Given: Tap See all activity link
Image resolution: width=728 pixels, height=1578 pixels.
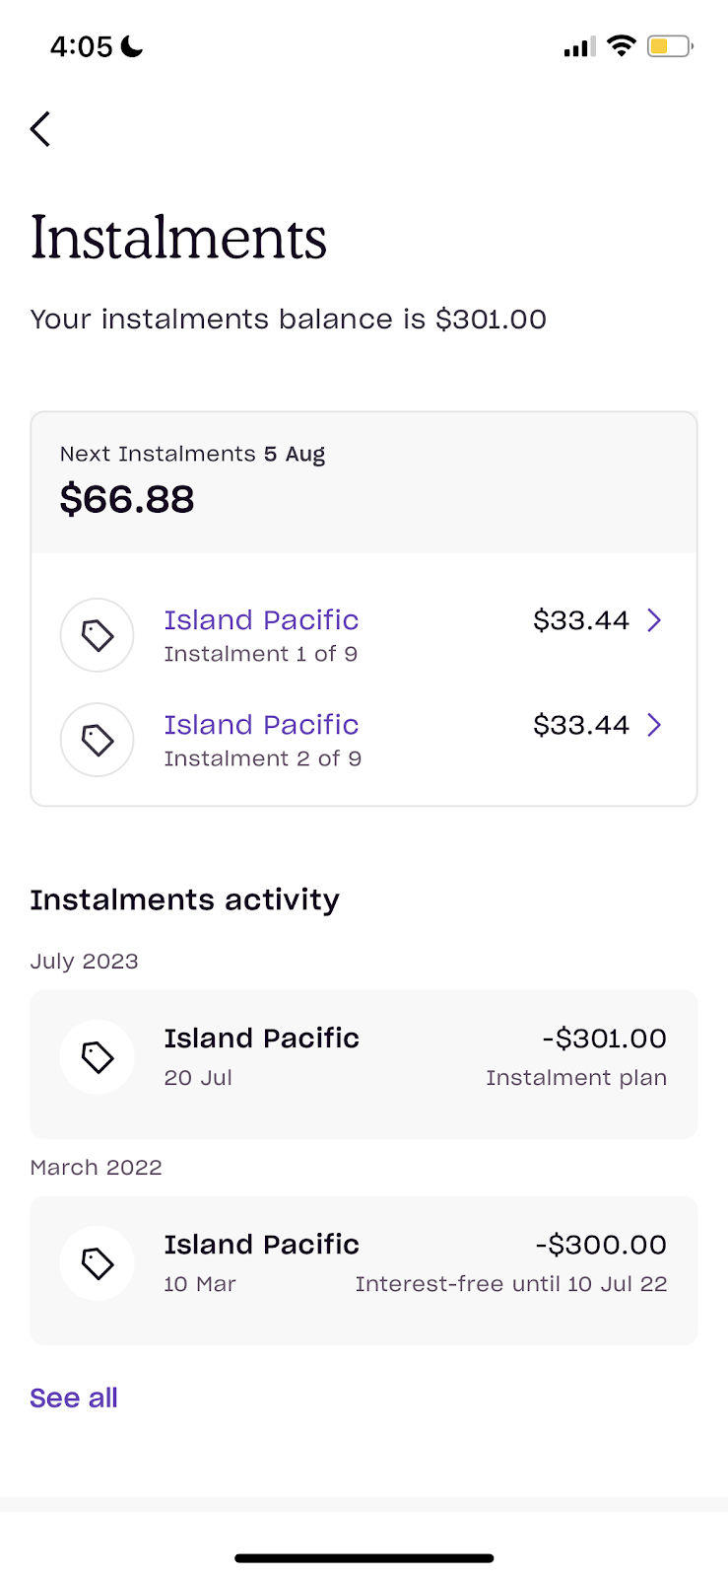Looking at the screenshot, I should point(74,1398).
